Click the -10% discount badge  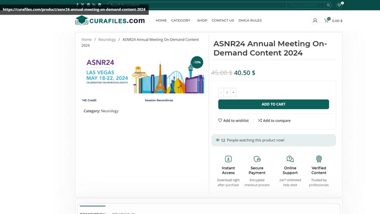[197, 62]
